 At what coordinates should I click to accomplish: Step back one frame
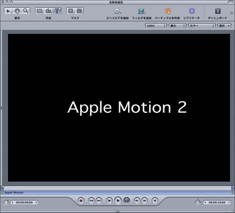pos(137,201)
